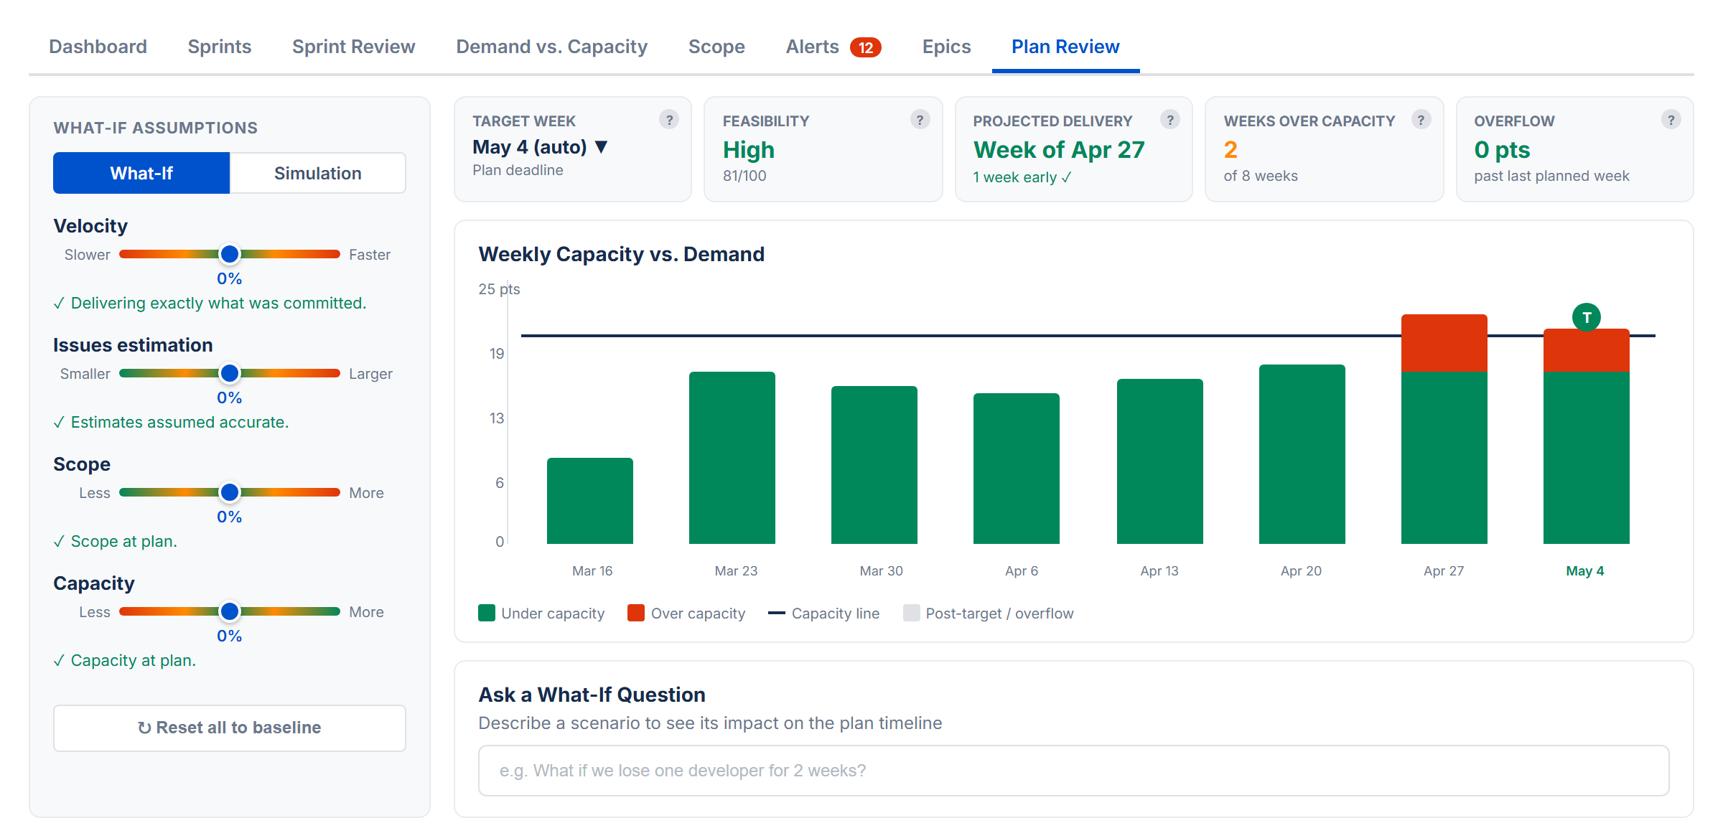Click Reset all to baseline

tap(229, 727)
